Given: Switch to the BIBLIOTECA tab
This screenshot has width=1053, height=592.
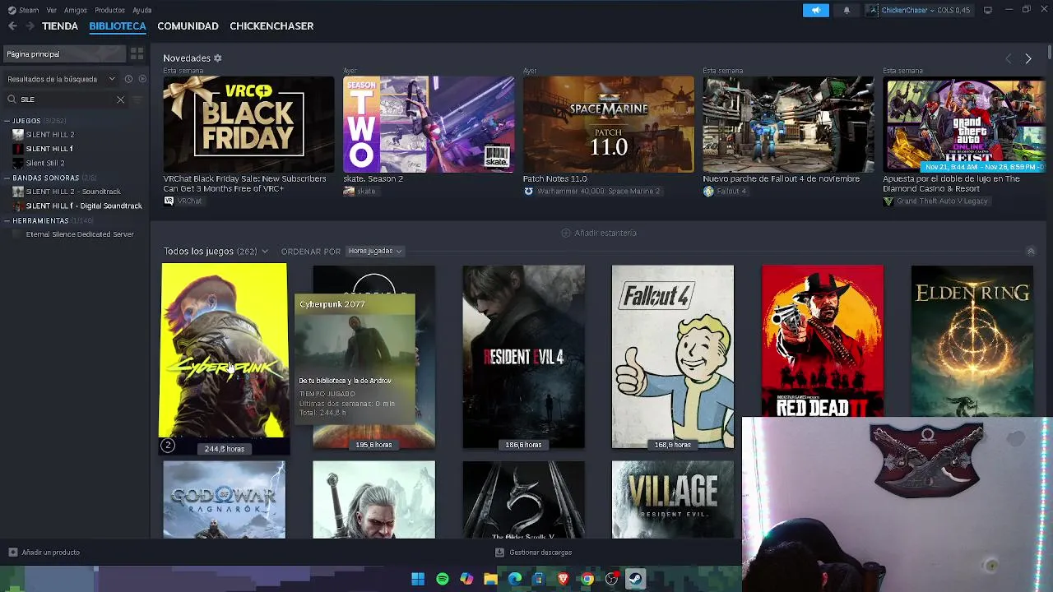Looking at the screenshot, I should (118, 26).
